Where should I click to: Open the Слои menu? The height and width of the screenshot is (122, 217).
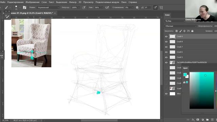click(44, 2)
